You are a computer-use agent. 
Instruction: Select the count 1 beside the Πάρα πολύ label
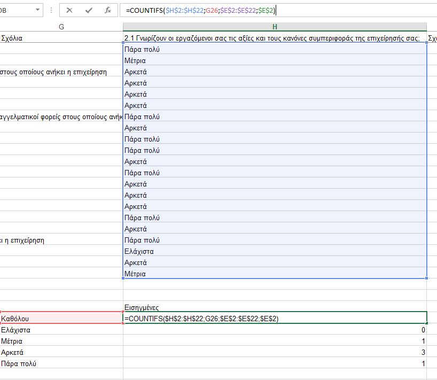click(275, 363)
